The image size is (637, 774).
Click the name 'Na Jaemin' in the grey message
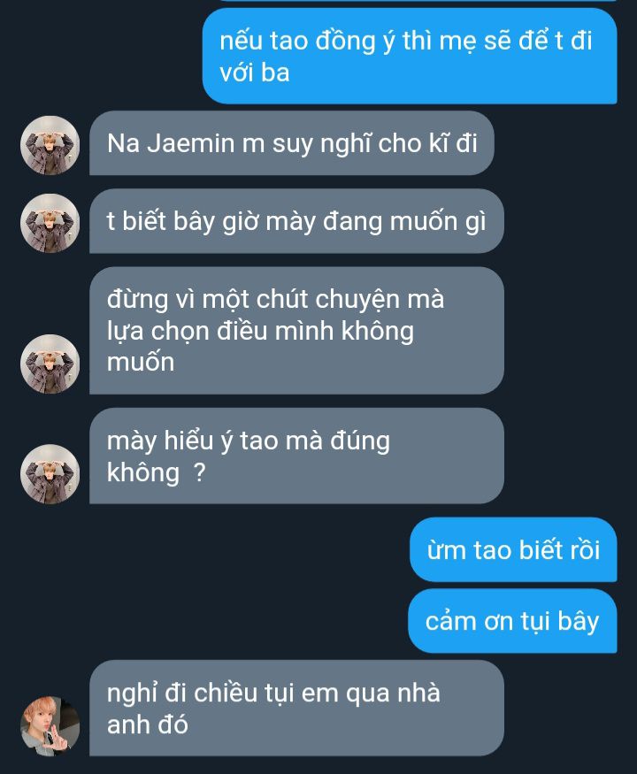click(x=171, y=143)
